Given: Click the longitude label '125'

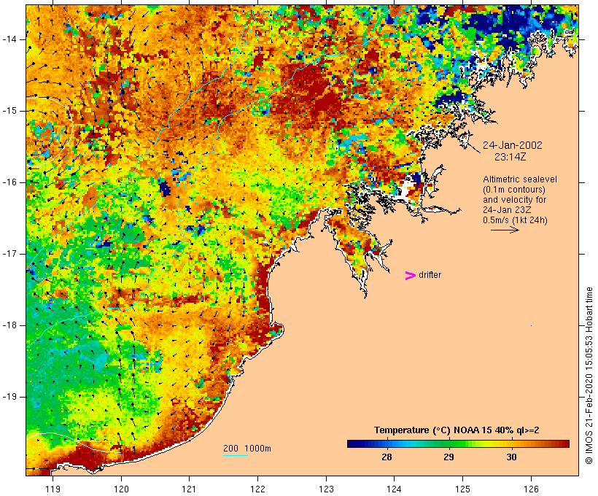Looking at the screenshot, I should (x=462, y=489).
